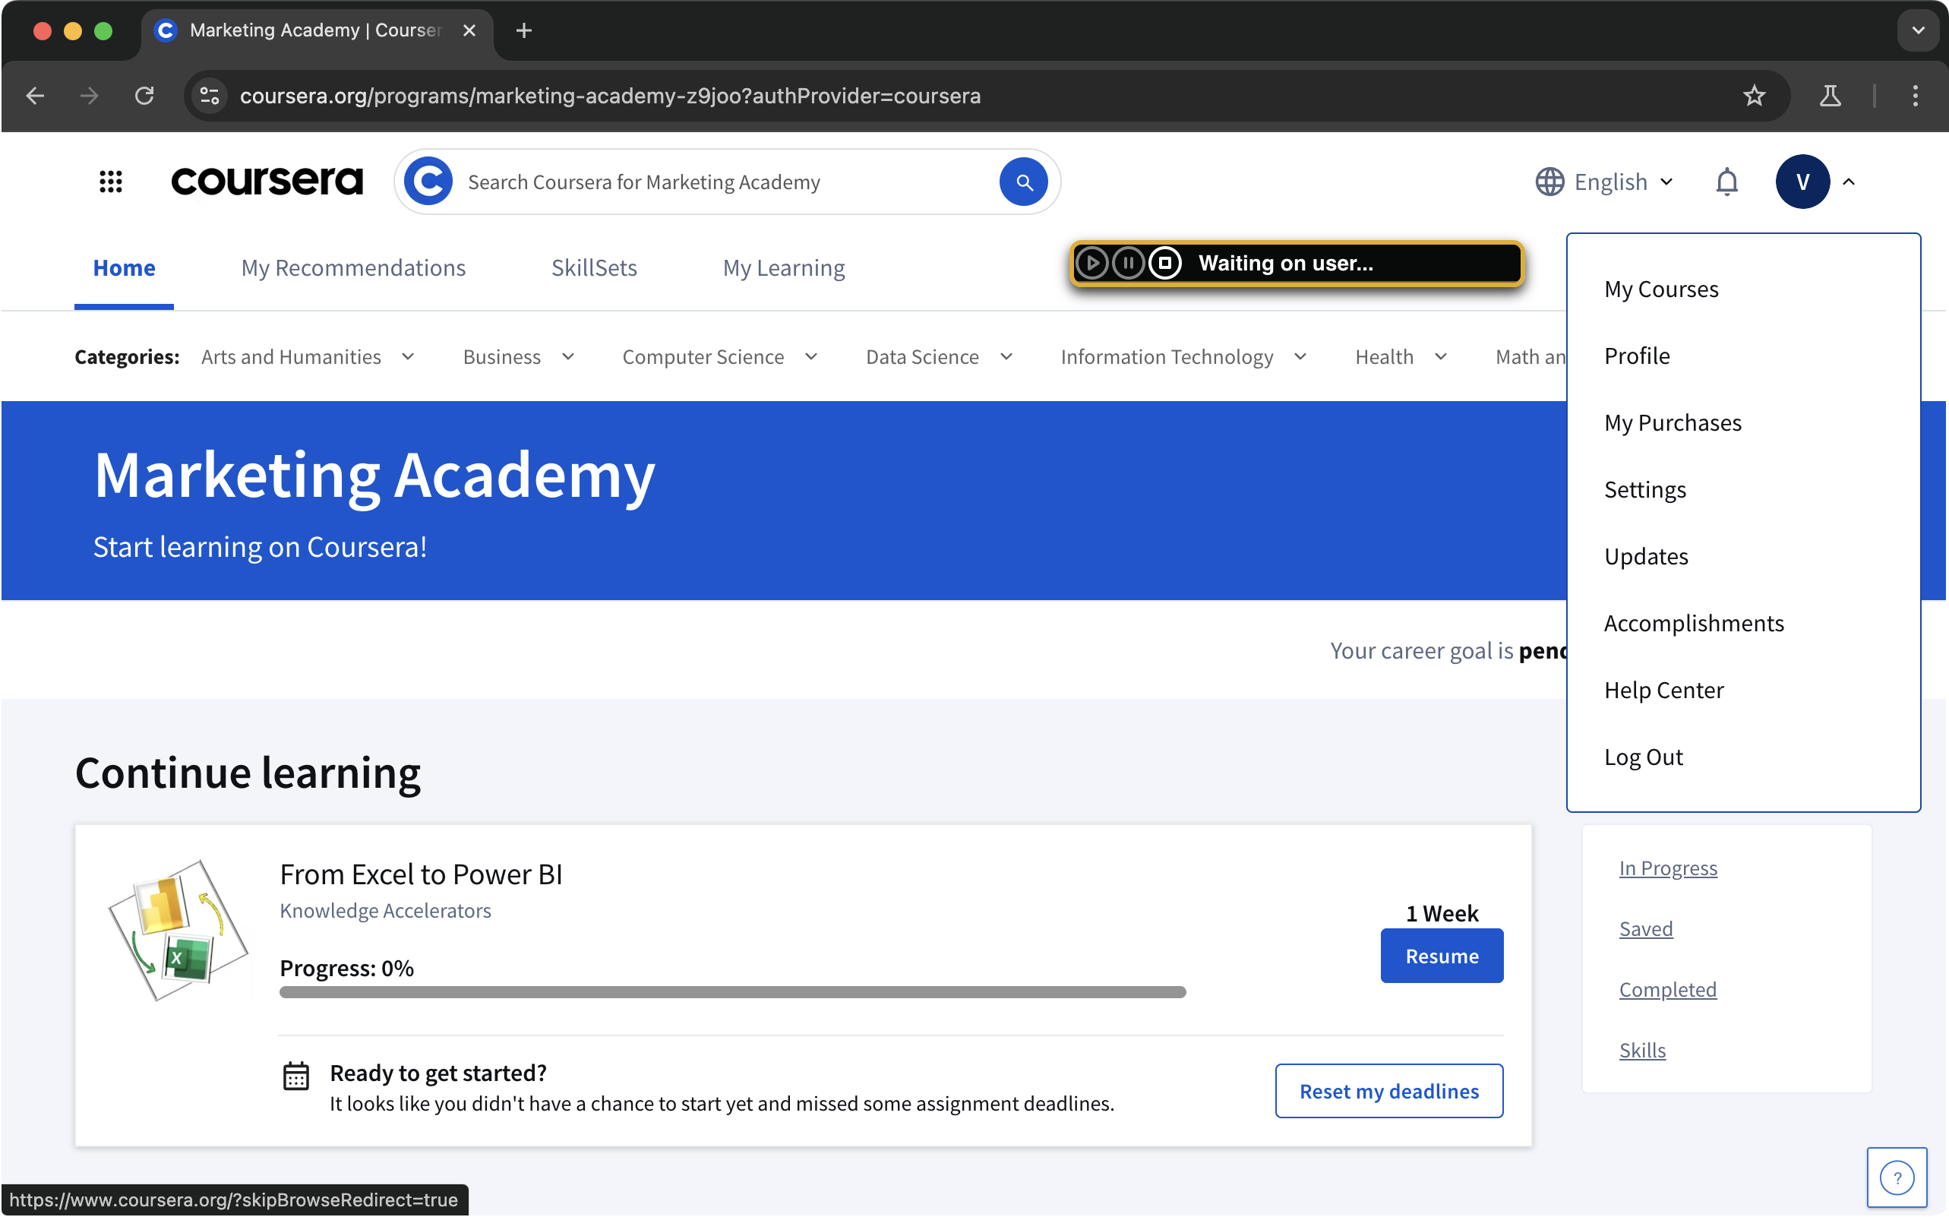Open the tab search dropdown arrow
Screen dimensions: 1949x1217
coord(1918,30)
